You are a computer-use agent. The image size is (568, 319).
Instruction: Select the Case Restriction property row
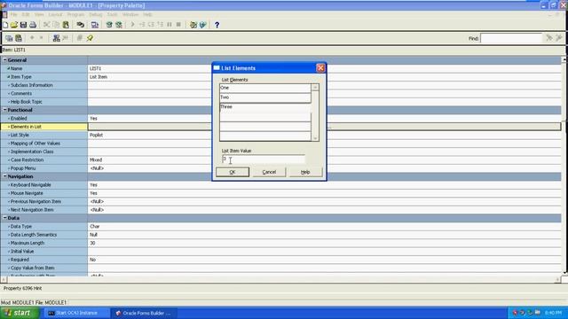[281, 159]
